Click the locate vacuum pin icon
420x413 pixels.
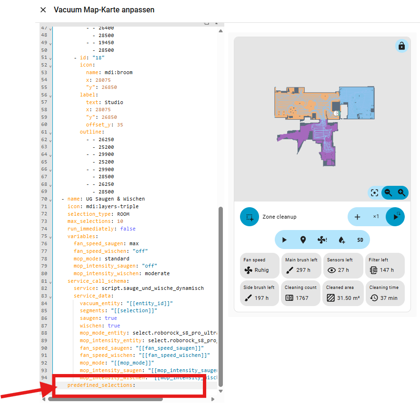point(303,240)
